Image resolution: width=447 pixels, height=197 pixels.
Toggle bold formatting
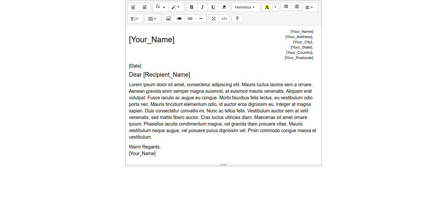[192, 7]
